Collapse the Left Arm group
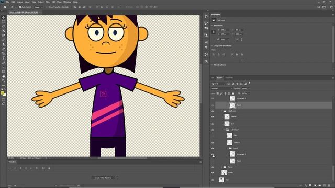Screen dimensions: 335x188 [222, 111]
